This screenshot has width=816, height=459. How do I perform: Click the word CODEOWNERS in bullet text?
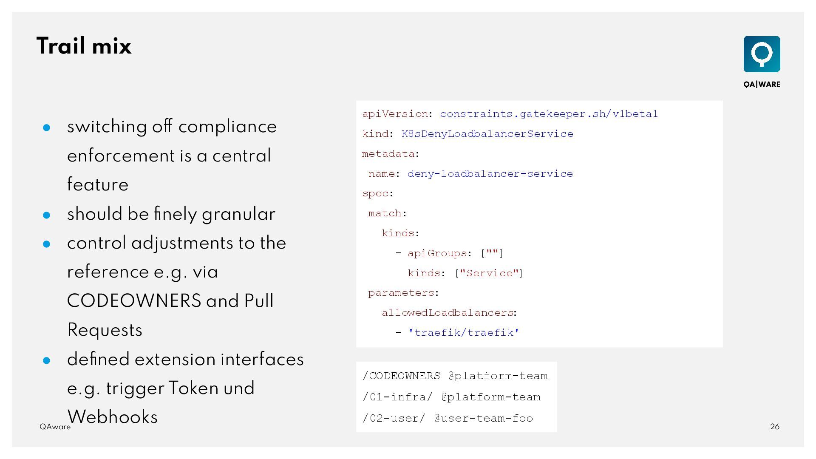click(134, 301)
